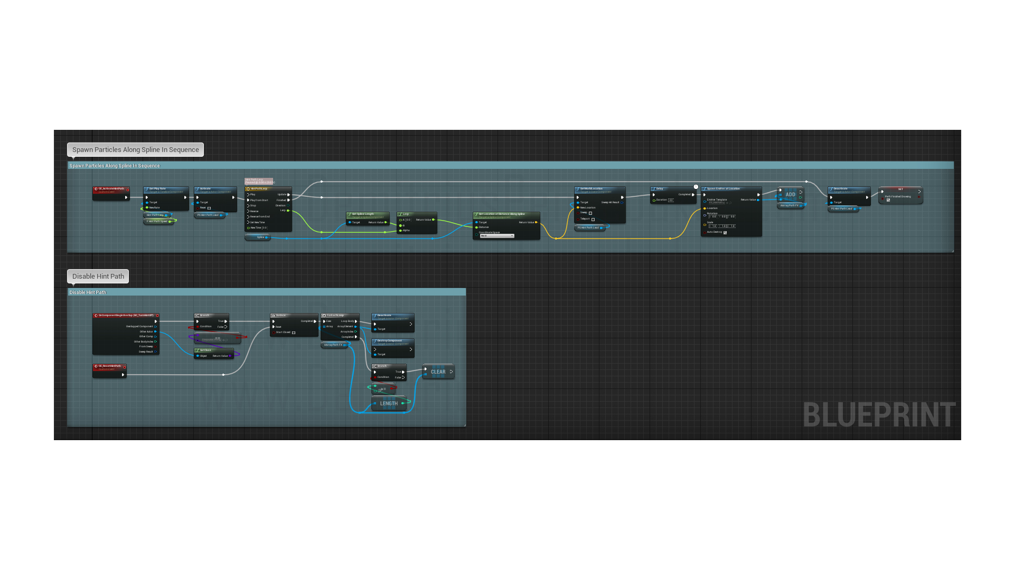
Task: Click the Update output pin on HintPathLerp
Action: click(x=288, y=194)
